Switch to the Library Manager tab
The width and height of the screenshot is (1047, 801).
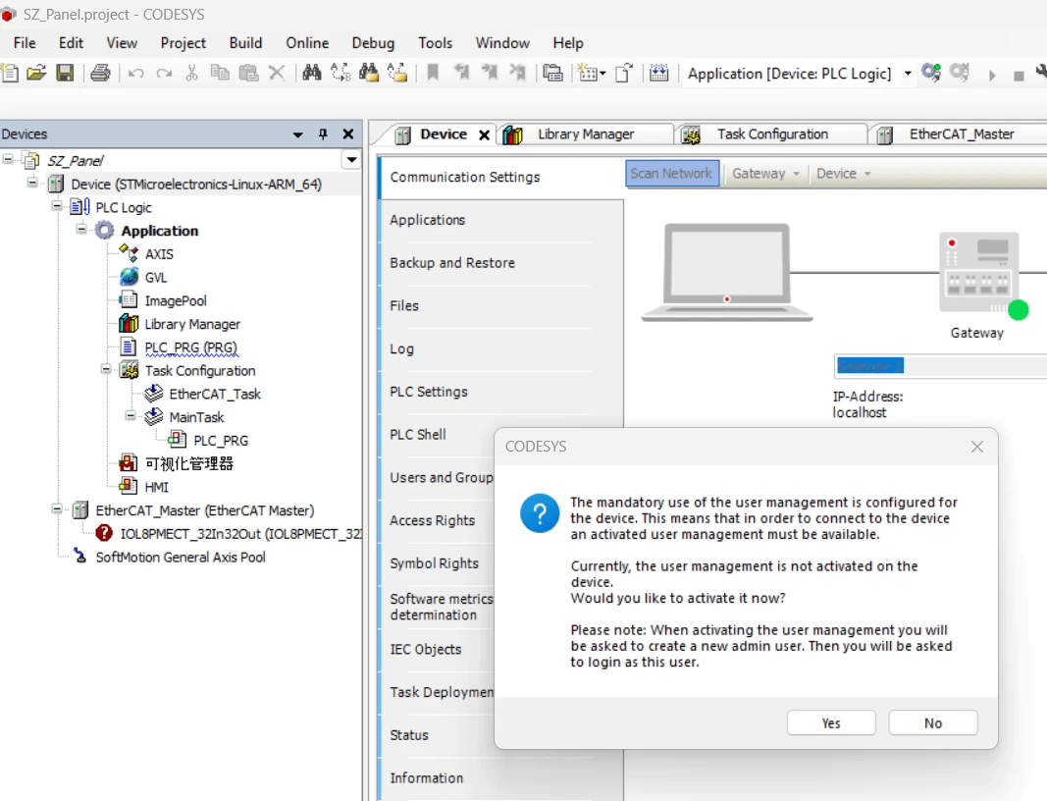[x=585, y=134]
